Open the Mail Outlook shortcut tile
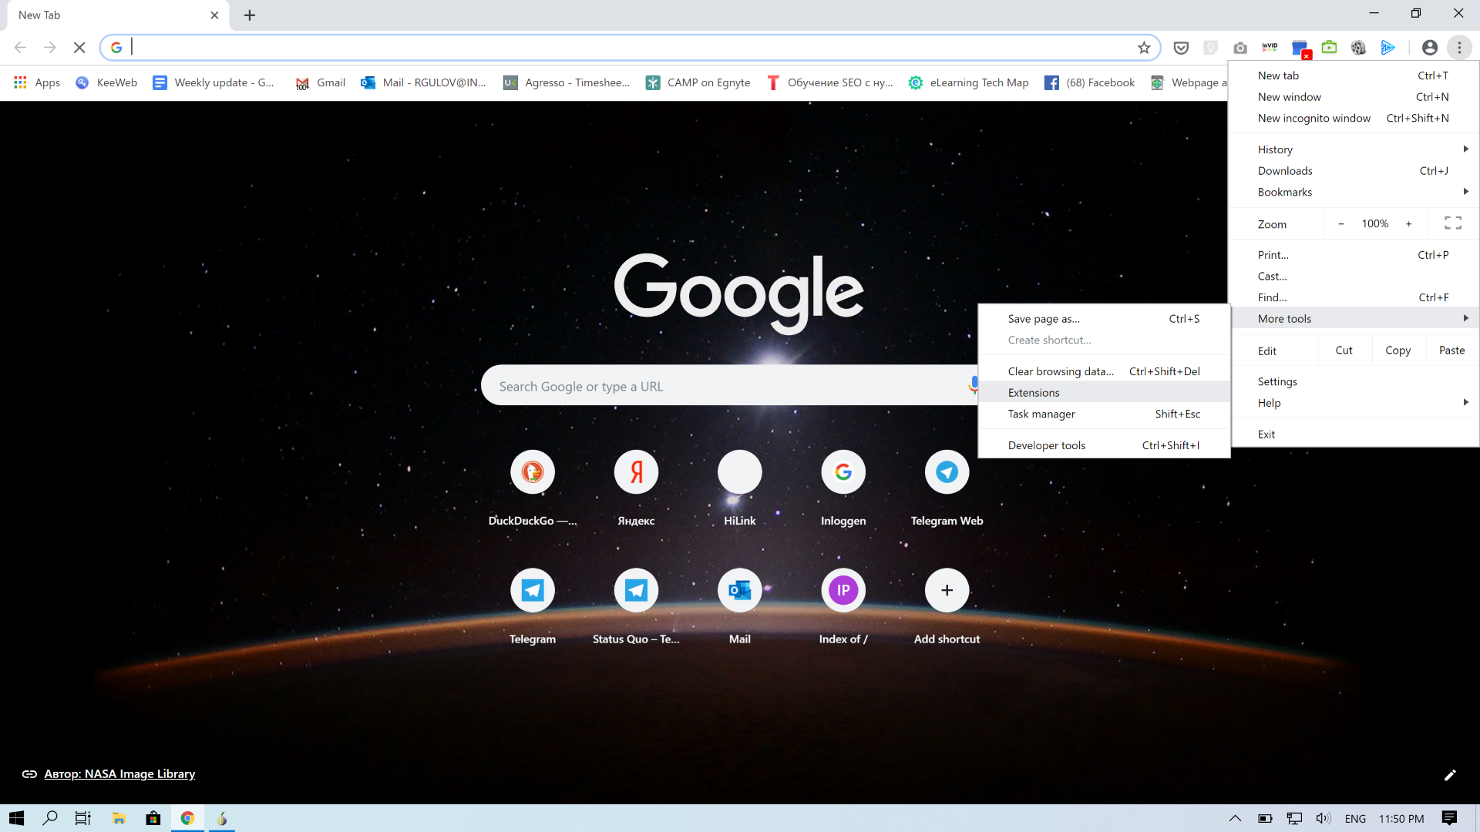The image size is (1480, 832). pyautogui.click(x=740, y=591)
